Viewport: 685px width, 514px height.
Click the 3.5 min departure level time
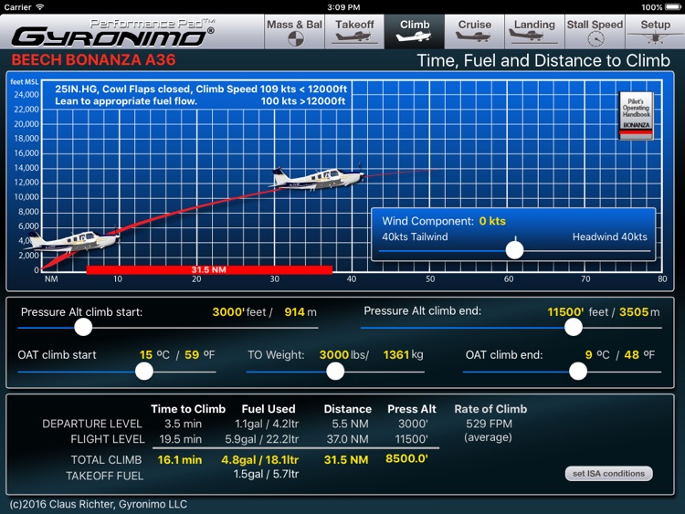(183, 424)
